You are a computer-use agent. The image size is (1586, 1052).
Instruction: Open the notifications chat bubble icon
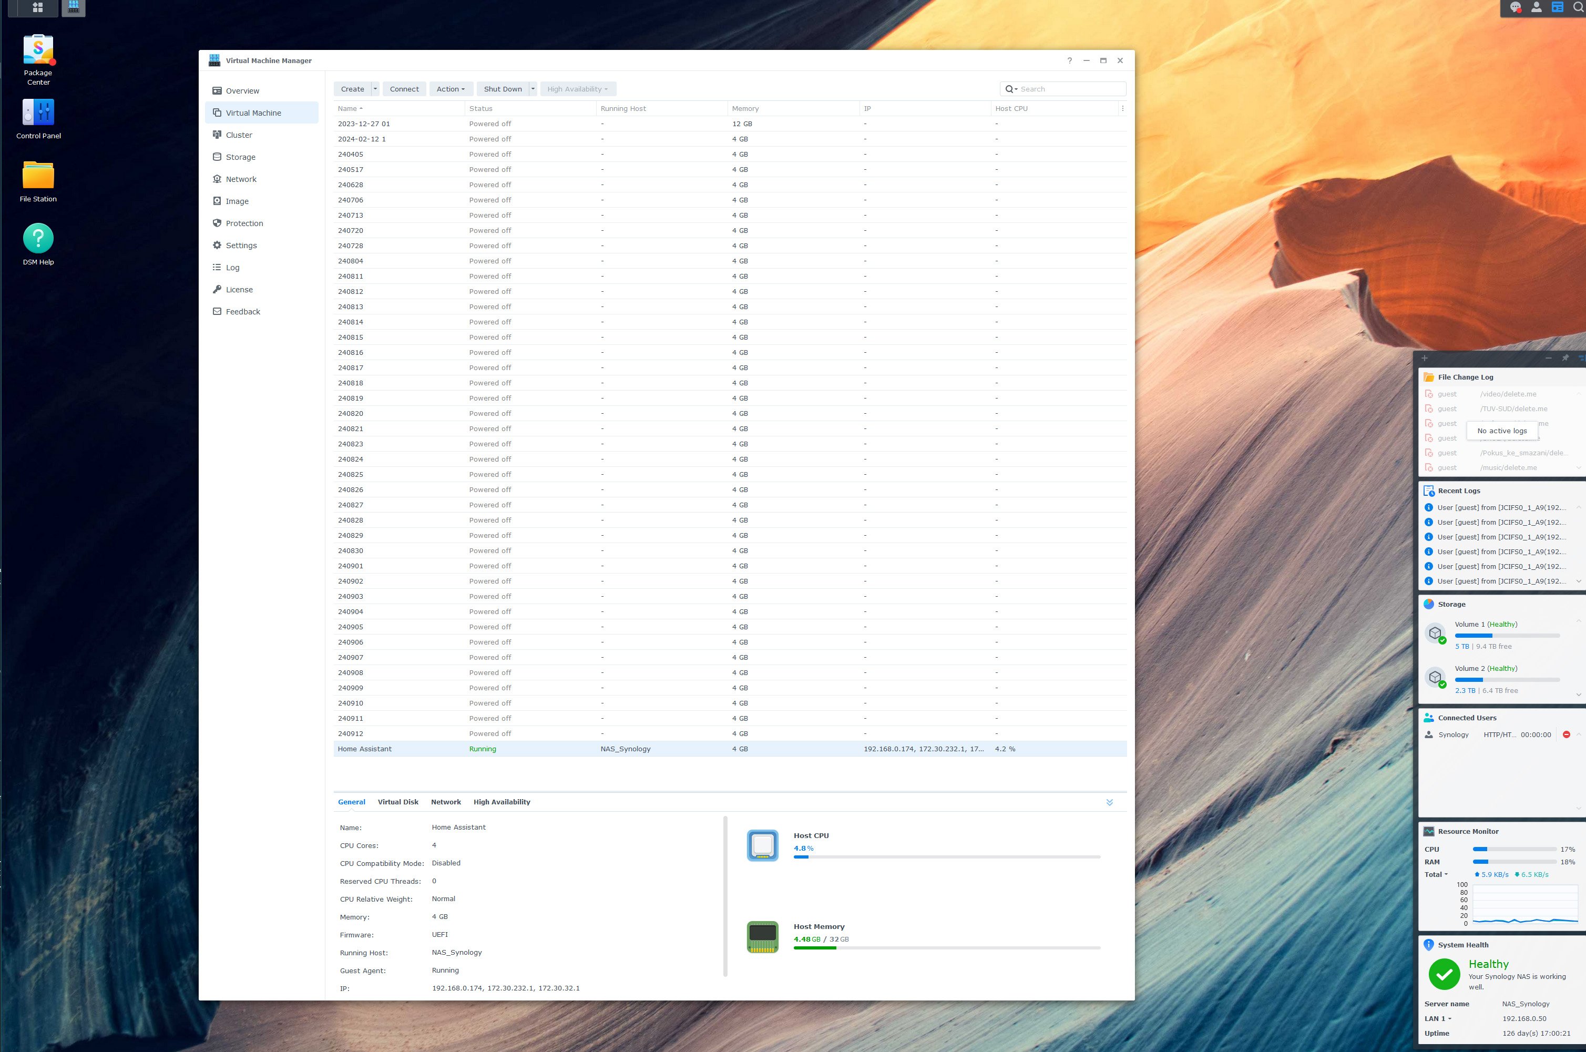pos(1515,7)
